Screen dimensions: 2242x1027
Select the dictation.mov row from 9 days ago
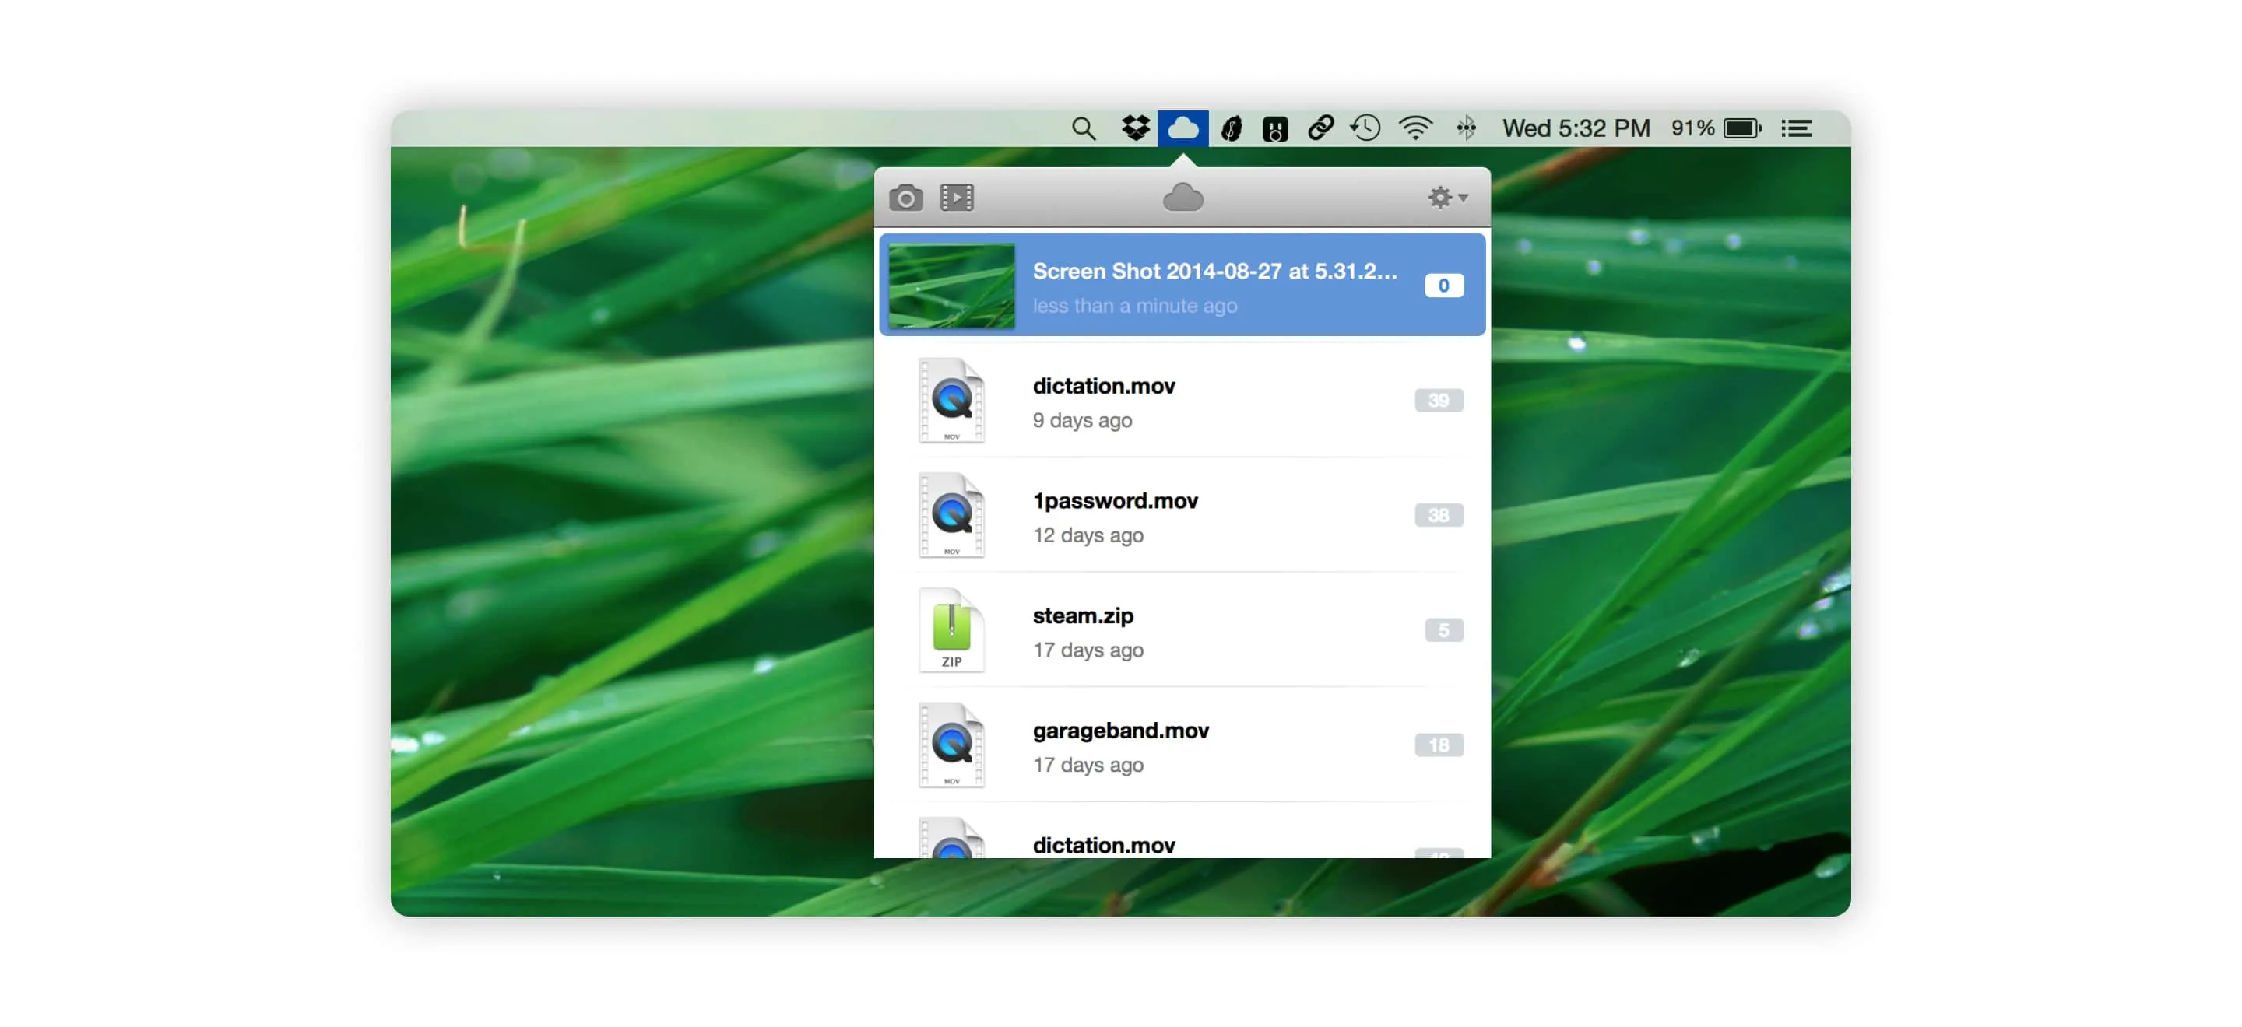coord(1182,401)
